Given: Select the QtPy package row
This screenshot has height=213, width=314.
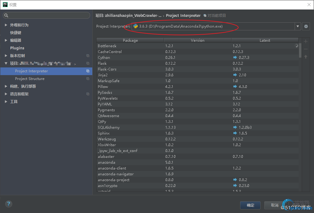Looking at the screenshot, I should coord(197,121).
